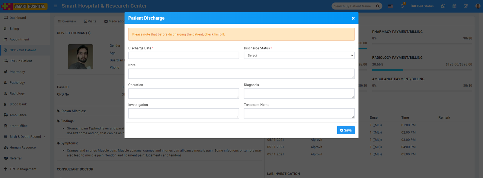Click the US flag language icon
The width and height of the screenshot is (483, 178).
tap(390, 6)
